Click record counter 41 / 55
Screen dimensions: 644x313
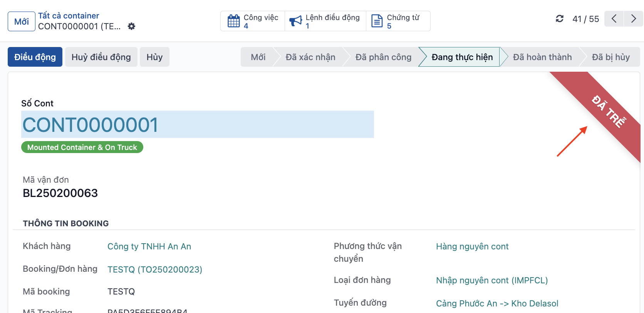[x=585, y=19]
